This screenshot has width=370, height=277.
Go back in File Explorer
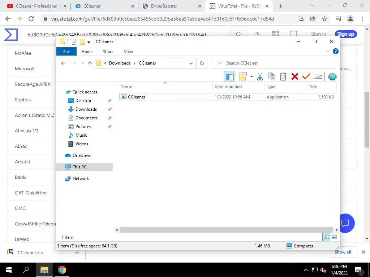[63, 63]
